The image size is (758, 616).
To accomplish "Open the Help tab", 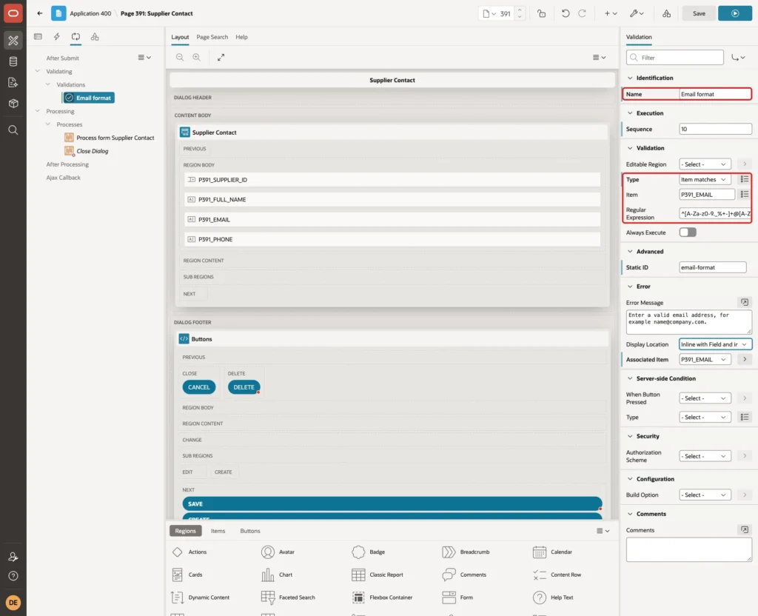I will tap(241, 37).
